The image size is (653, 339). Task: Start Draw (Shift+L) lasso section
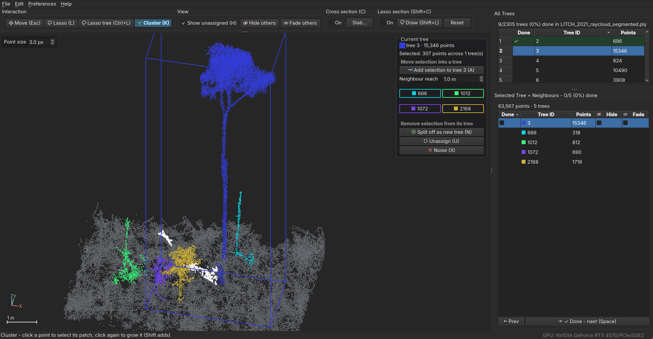(420, 23)
